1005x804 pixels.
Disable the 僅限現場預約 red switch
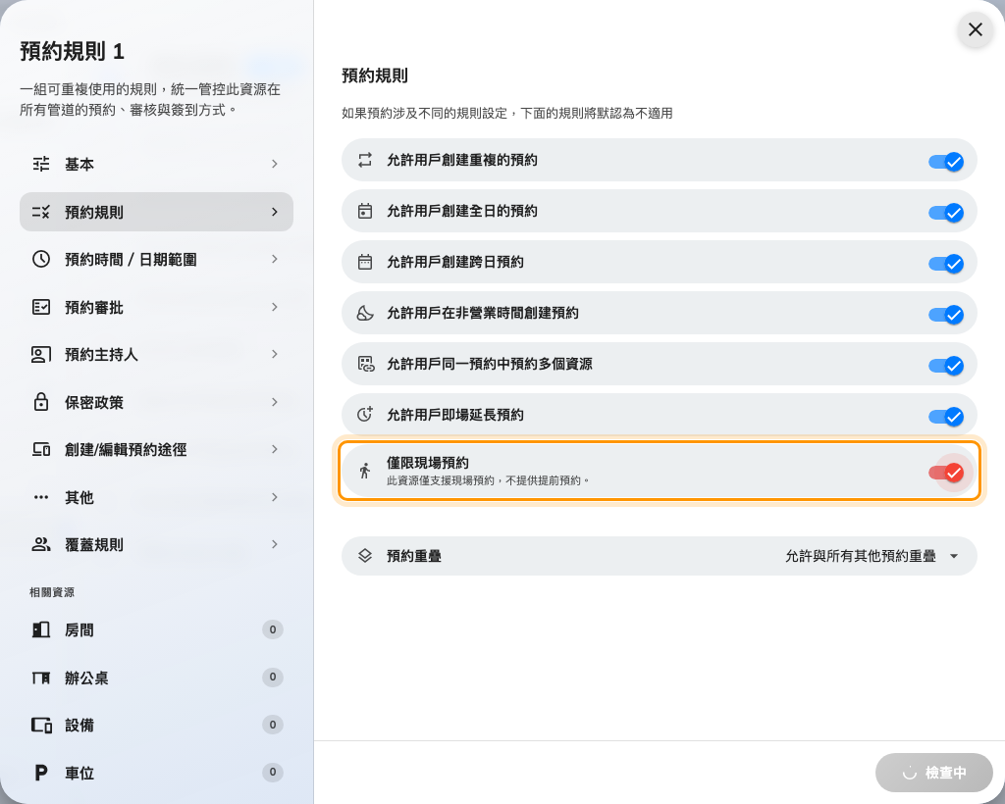point(946,473)
